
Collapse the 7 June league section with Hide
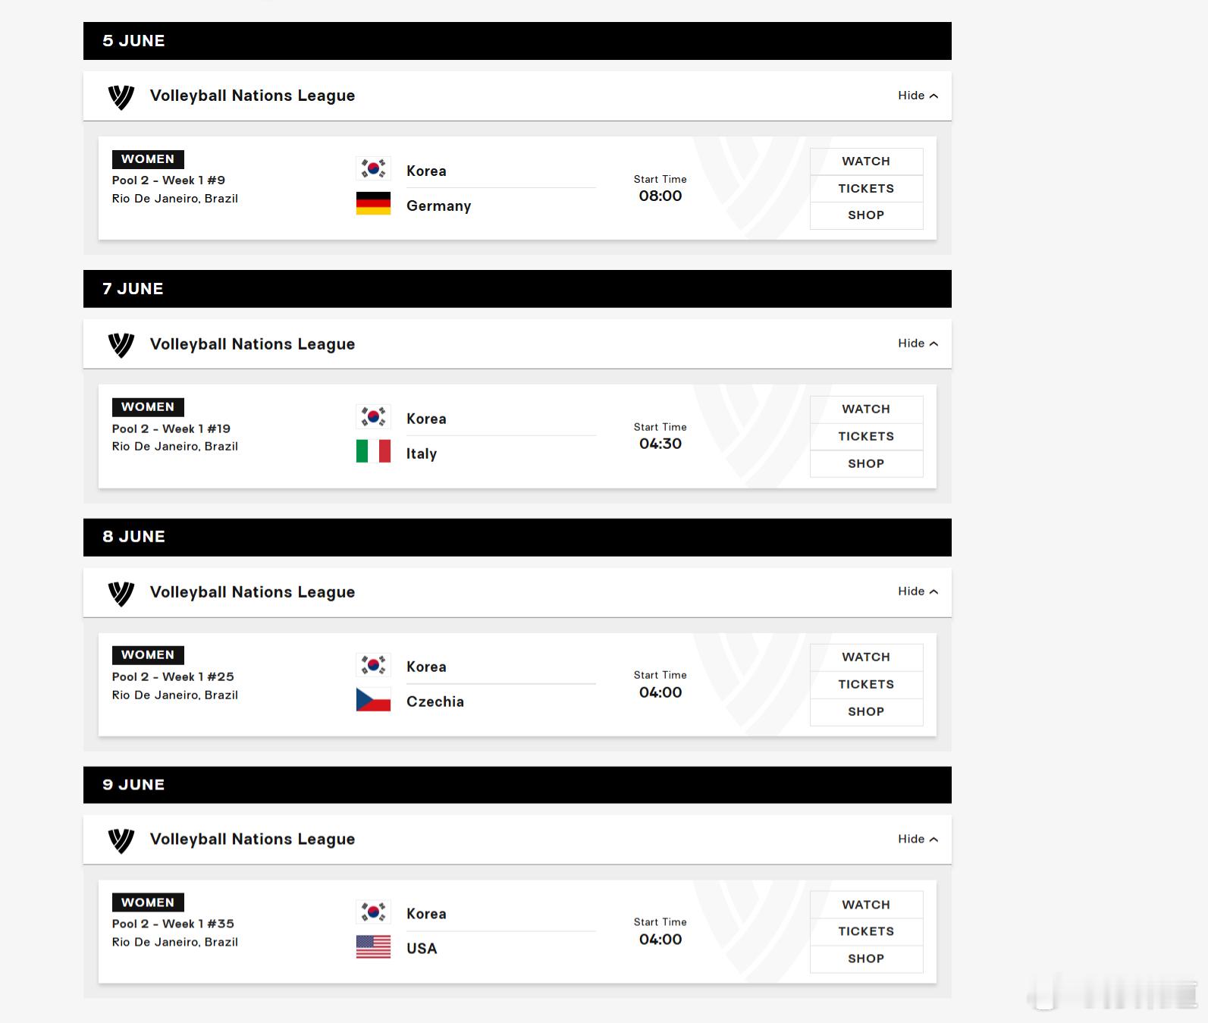tap(918, 344)
